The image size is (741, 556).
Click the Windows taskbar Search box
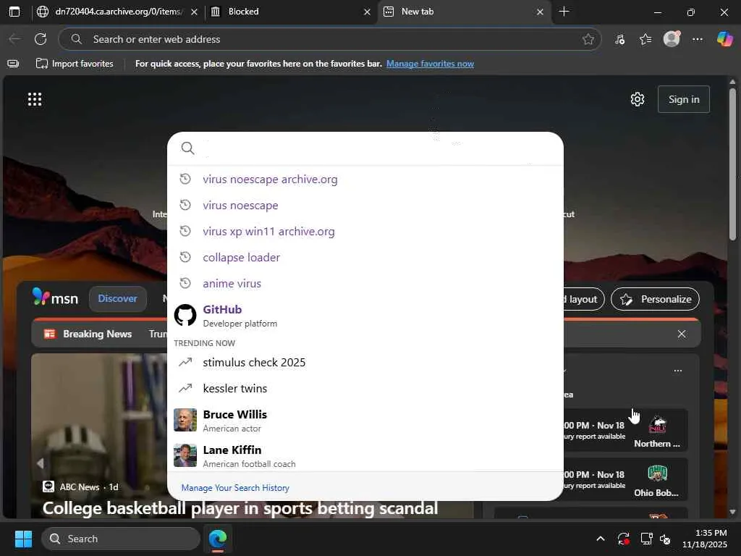click(x=121, y=539)
